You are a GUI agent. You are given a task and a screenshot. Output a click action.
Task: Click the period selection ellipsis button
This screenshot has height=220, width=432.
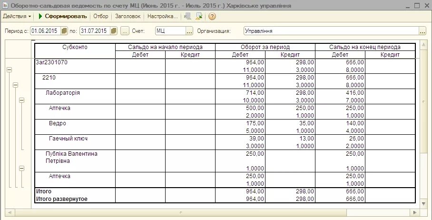[x=125, y=31]
